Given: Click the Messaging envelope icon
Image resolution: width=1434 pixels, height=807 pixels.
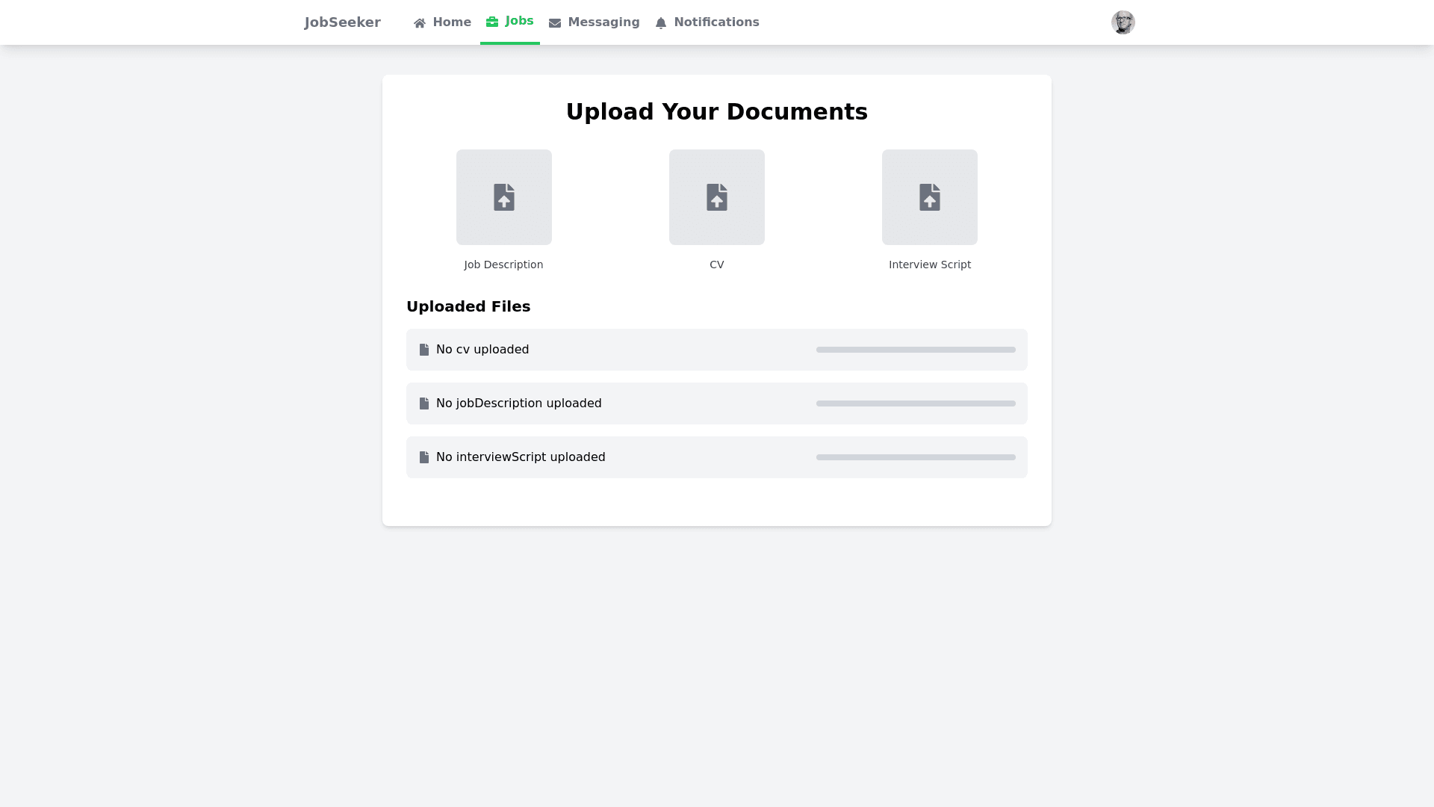Looking at the screenshot, I should point(555,23).
